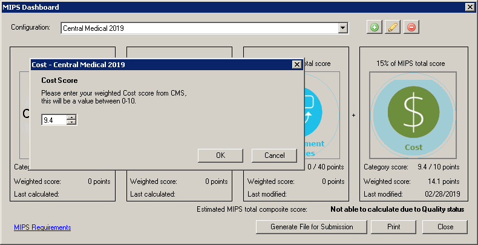Open the MIPS Requirements link
478x245 pixels.
(x=42, y=227)
